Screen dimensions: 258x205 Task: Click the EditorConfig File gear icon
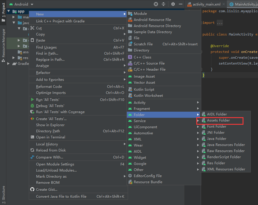coord(130,176)
